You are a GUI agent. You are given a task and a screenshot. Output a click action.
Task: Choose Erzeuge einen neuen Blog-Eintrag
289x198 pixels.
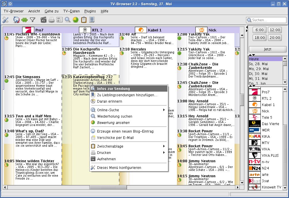[129, 131]
